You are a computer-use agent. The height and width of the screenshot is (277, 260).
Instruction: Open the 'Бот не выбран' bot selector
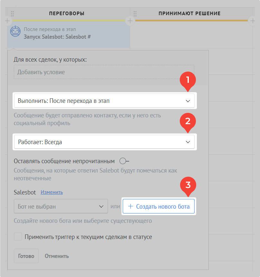tap(61, 206)
